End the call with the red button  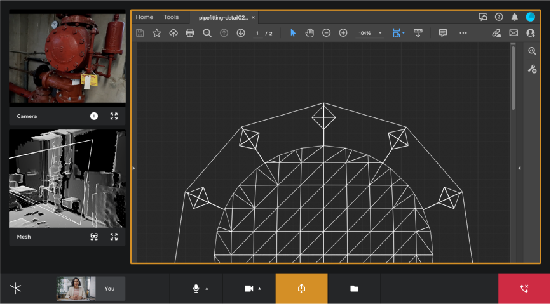click(524, 289)
